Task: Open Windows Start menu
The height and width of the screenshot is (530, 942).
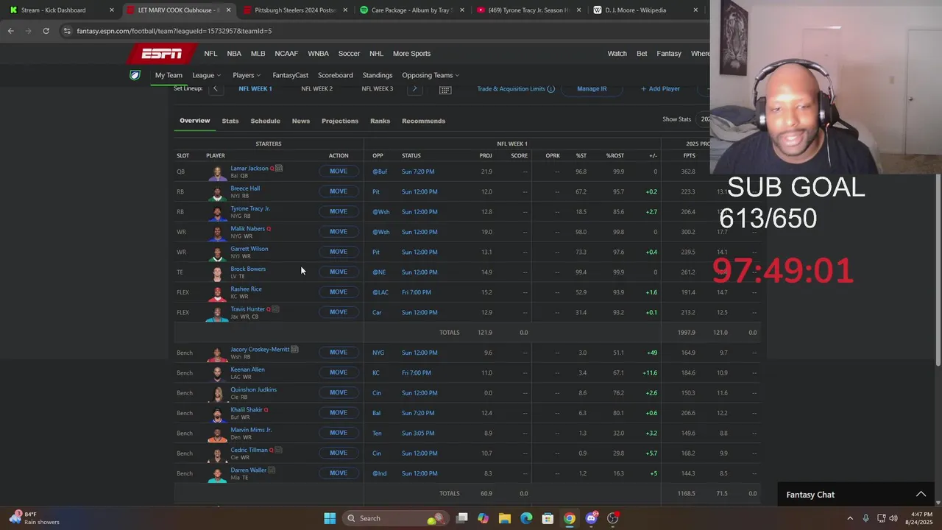Action: pos(330,518)
